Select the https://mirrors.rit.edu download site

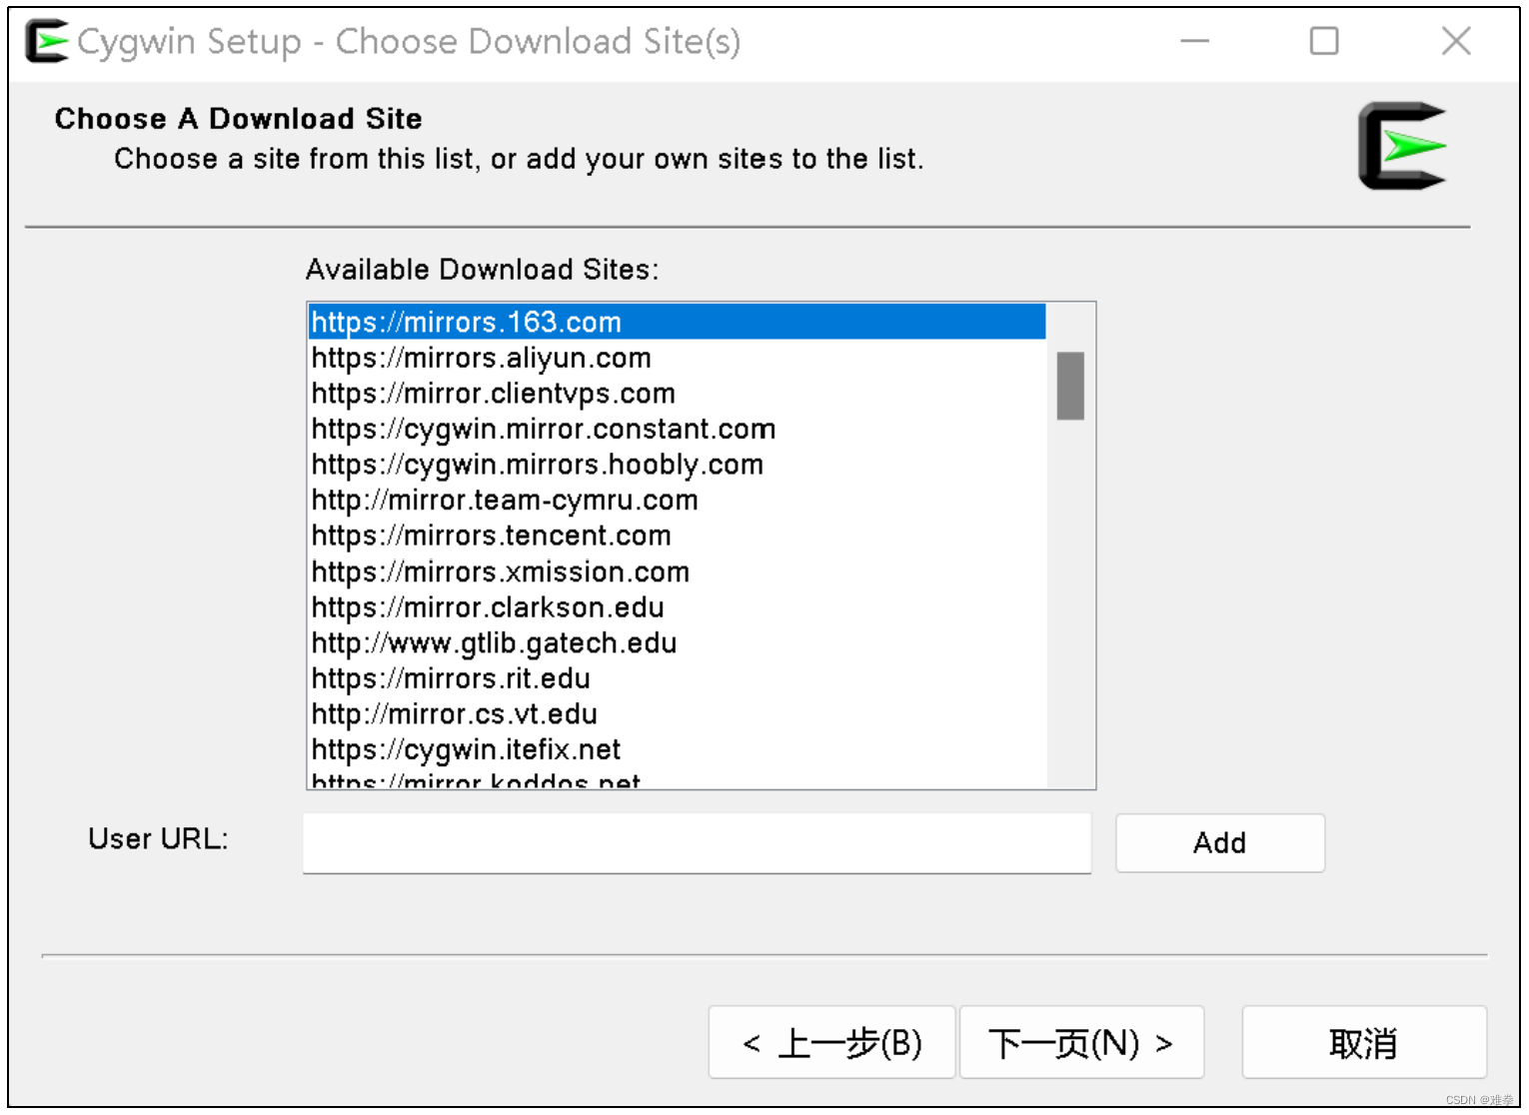tap(451, 678)
